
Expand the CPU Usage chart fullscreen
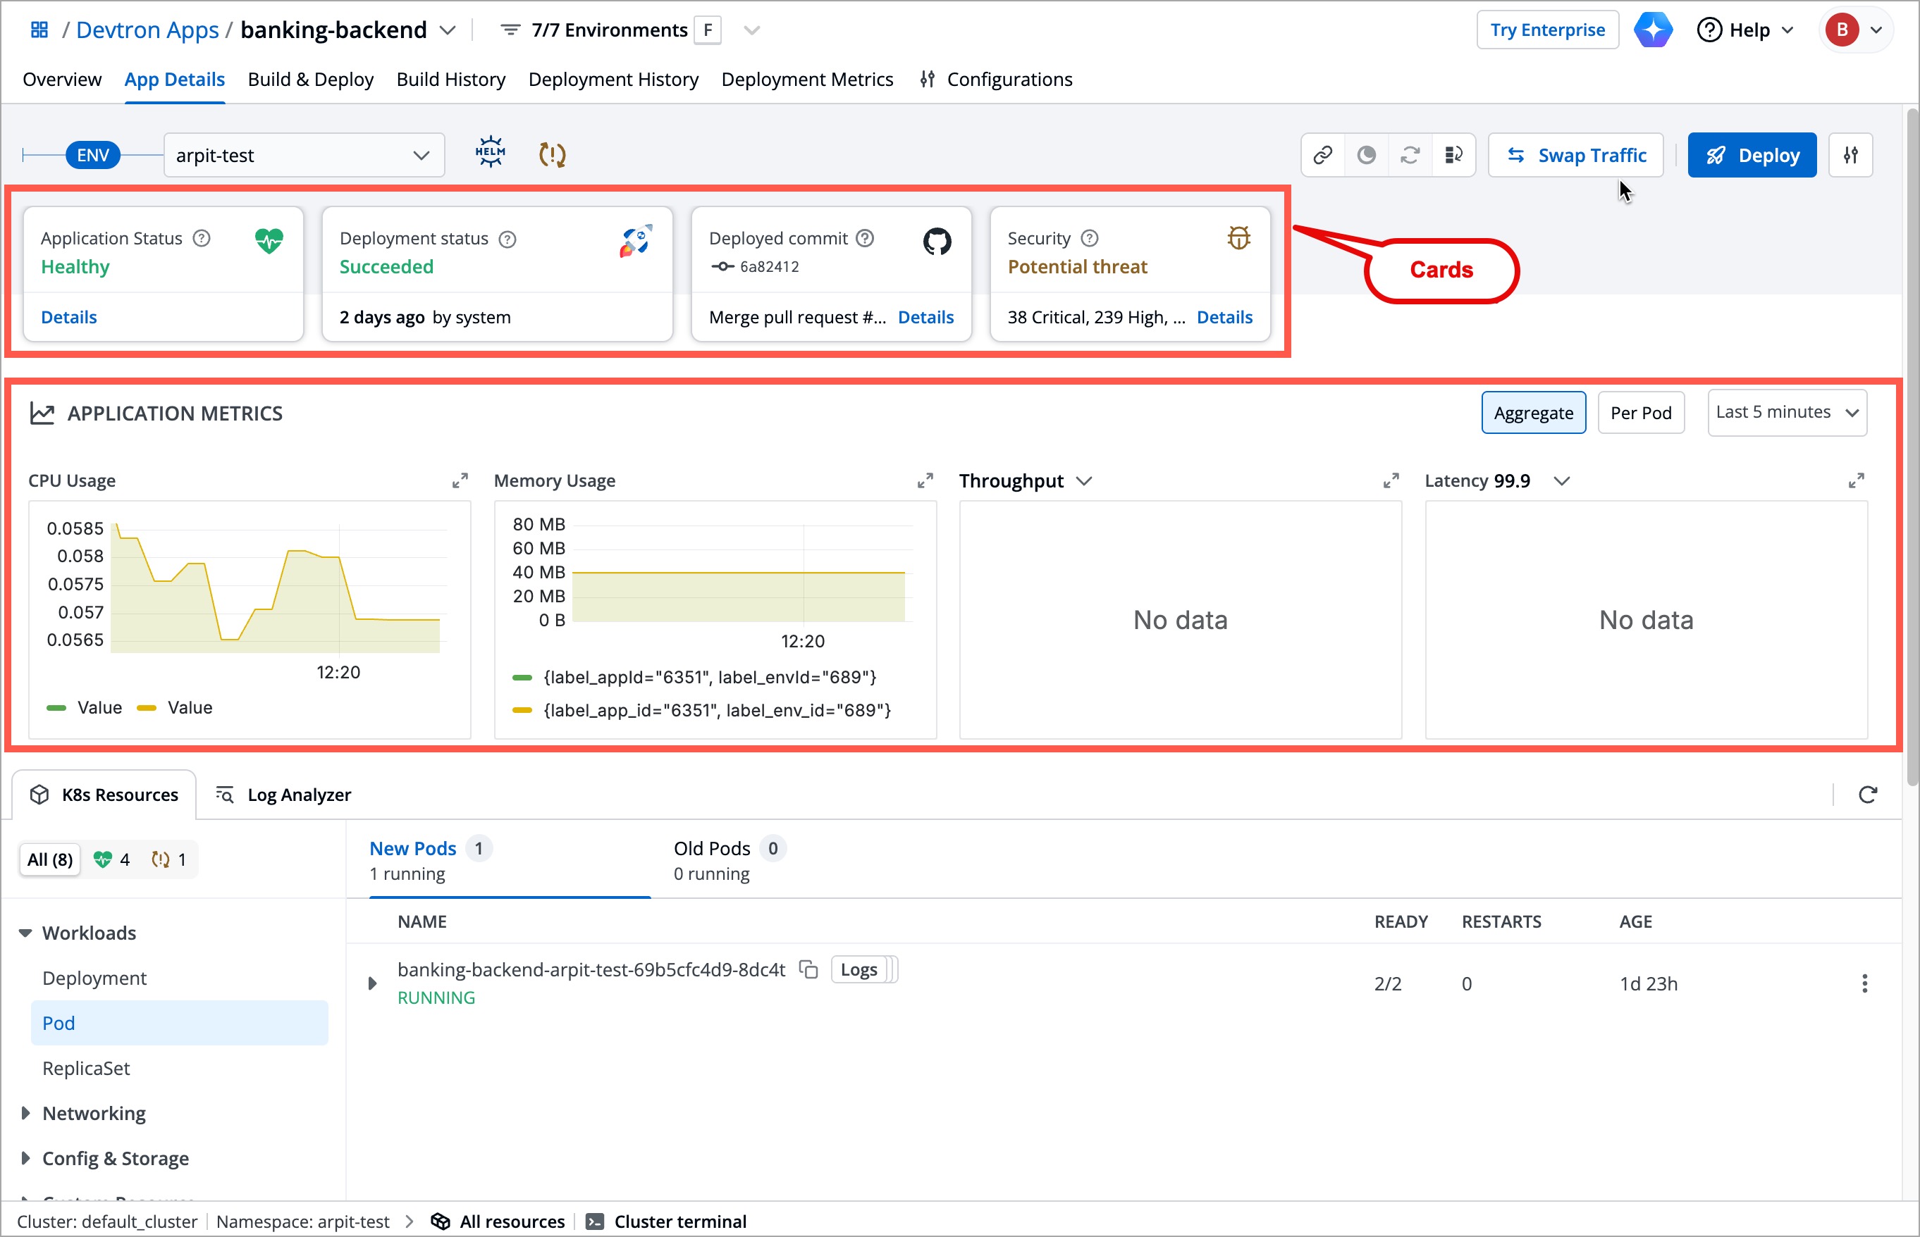460,480
